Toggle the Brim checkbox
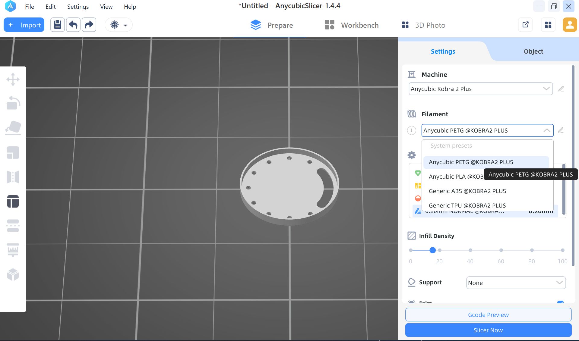 coord(560,302)
